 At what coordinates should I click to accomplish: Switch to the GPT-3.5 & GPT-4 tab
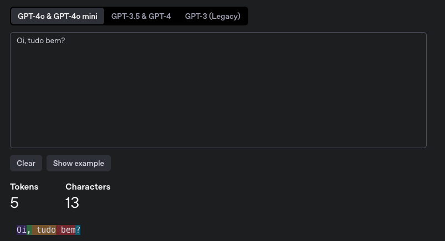[x=141, y=16]
